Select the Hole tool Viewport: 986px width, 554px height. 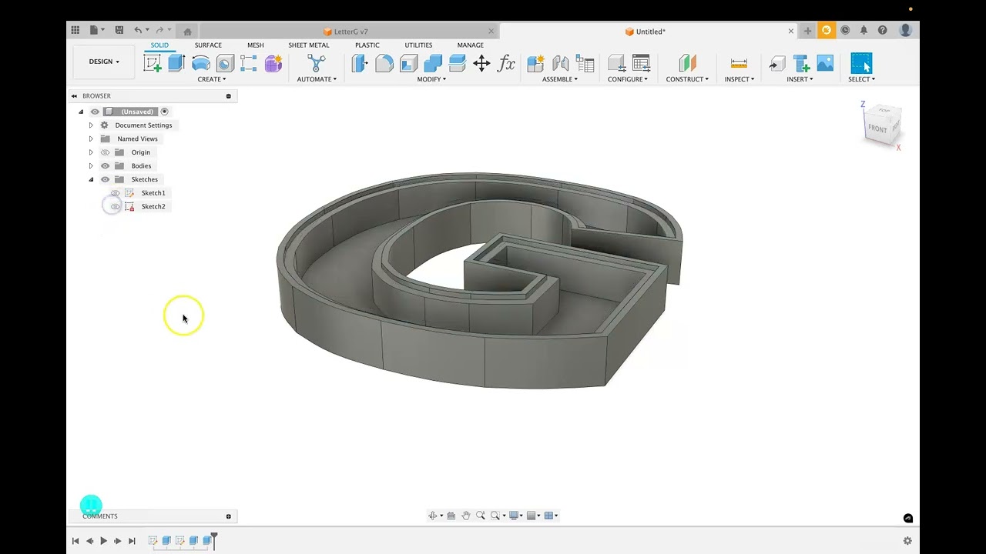225,63
